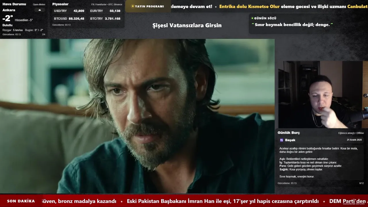
Task: Click the Piyasalar Güncelleme: 03:13 timestamp
Action: [x=61, y=25]
